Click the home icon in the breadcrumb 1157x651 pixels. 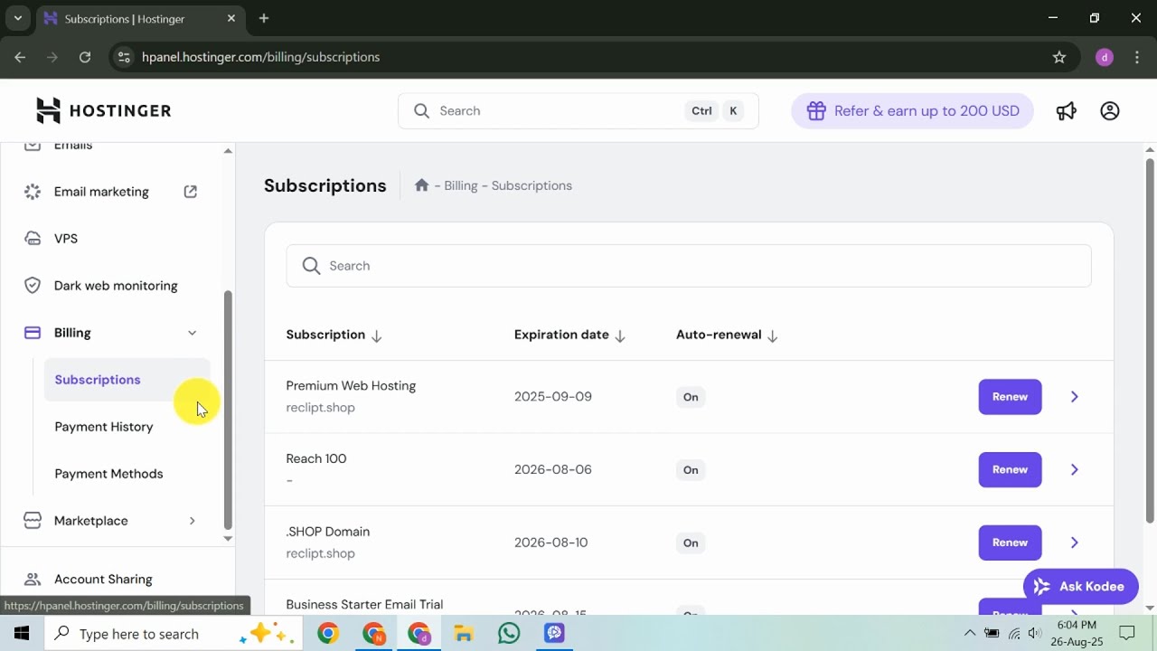(x=421, y=184)
